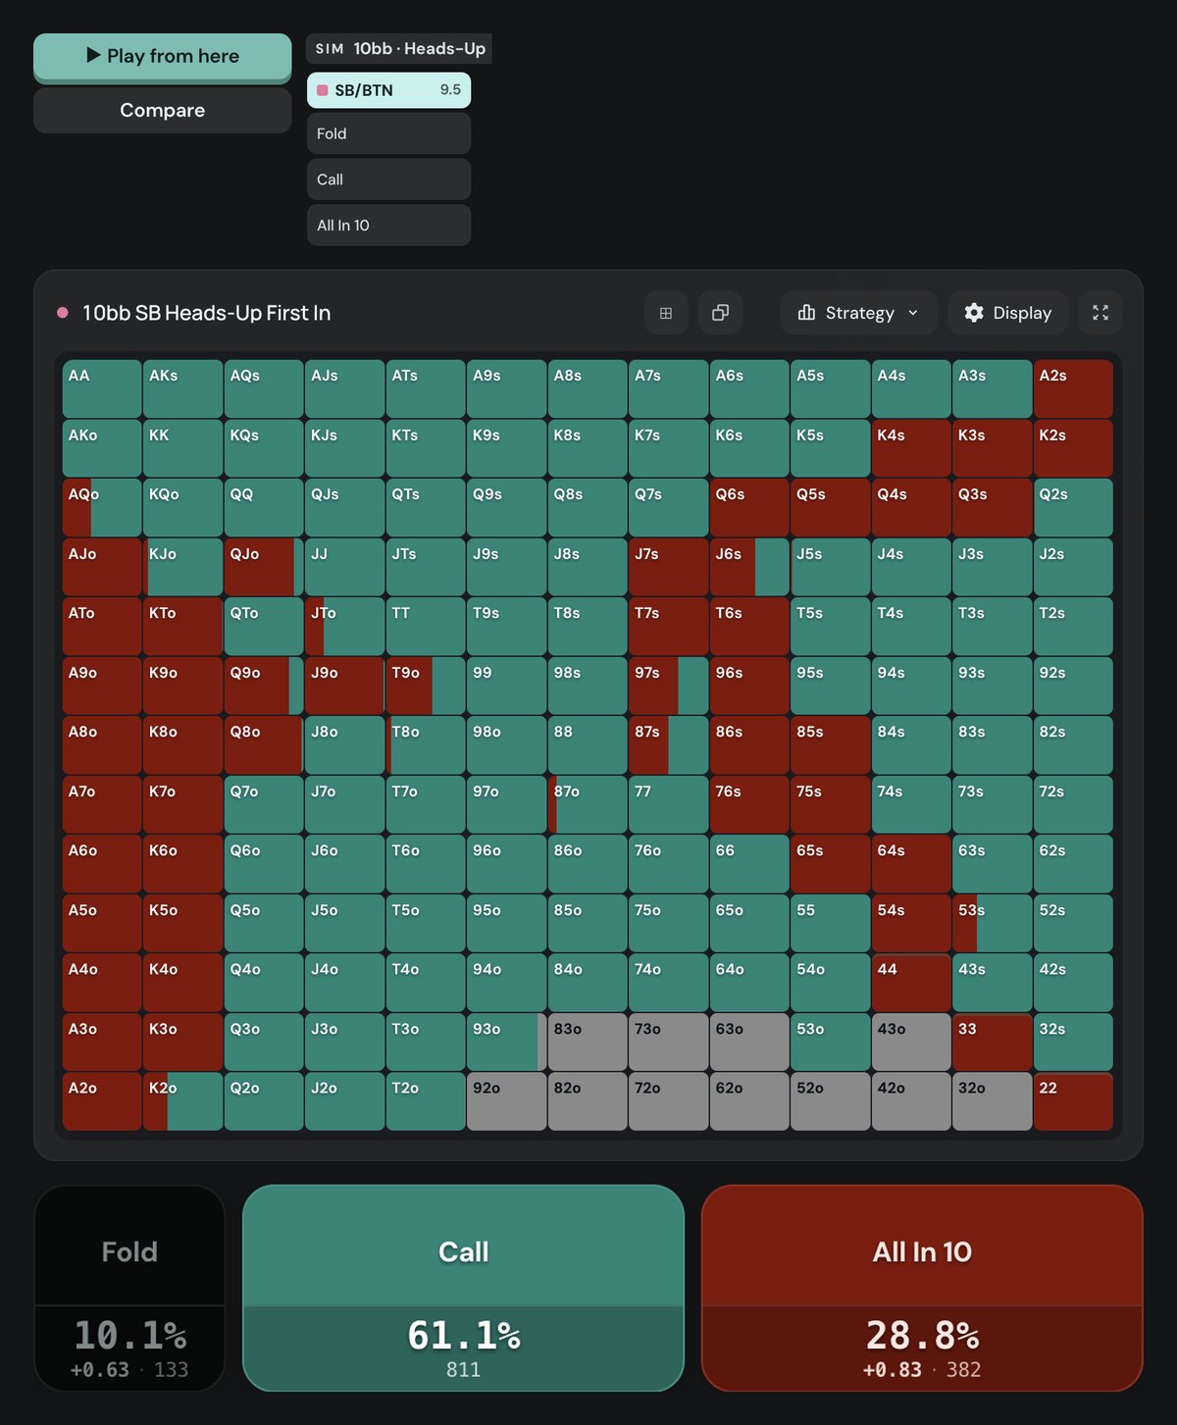The image size is (1177, 1425).
Task: Click the 65s hand cell
Action: click(x=830, y=863)
